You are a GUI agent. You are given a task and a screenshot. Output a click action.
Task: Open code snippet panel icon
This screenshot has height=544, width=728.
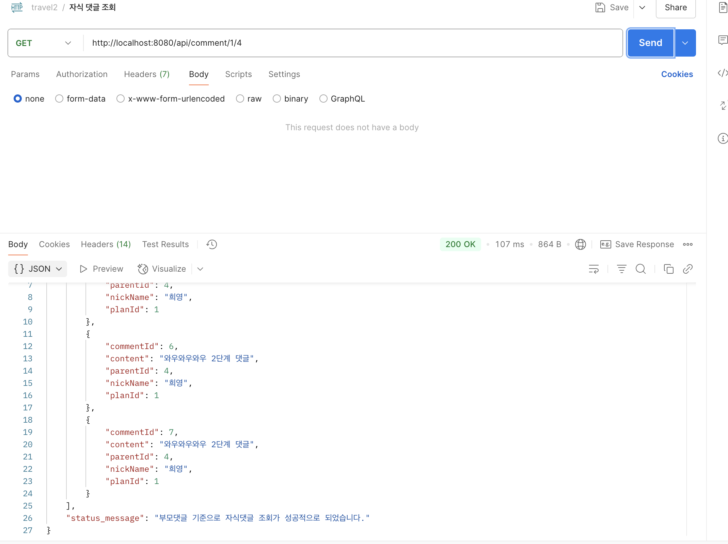[723, 73]
